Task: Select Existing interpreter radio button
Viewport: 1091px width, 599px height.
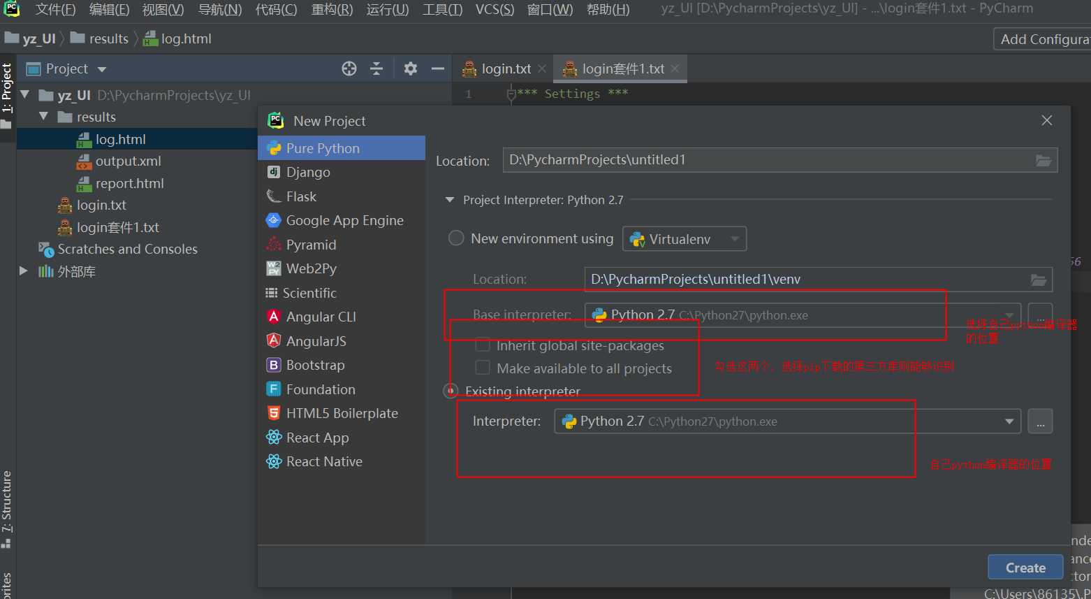Action: tap(451, 391)
